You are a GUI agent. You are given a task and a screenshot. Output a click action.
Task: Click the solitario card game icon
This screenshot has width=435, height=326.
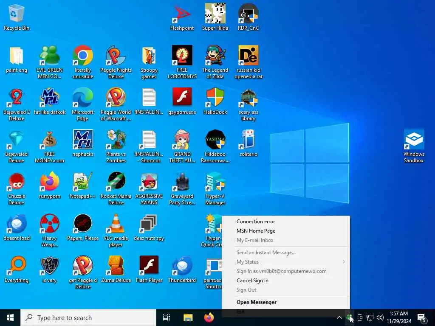coord(248,143)
